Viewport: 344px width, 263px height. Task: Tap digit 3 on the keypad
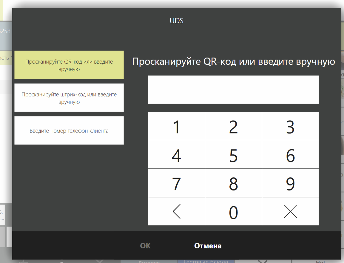click(x=290, y=126)
